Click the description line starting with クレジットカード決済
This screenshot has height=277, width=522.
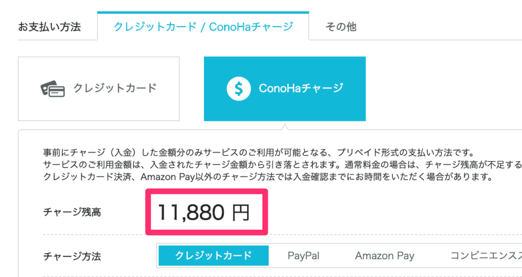[x=268, y=176]
